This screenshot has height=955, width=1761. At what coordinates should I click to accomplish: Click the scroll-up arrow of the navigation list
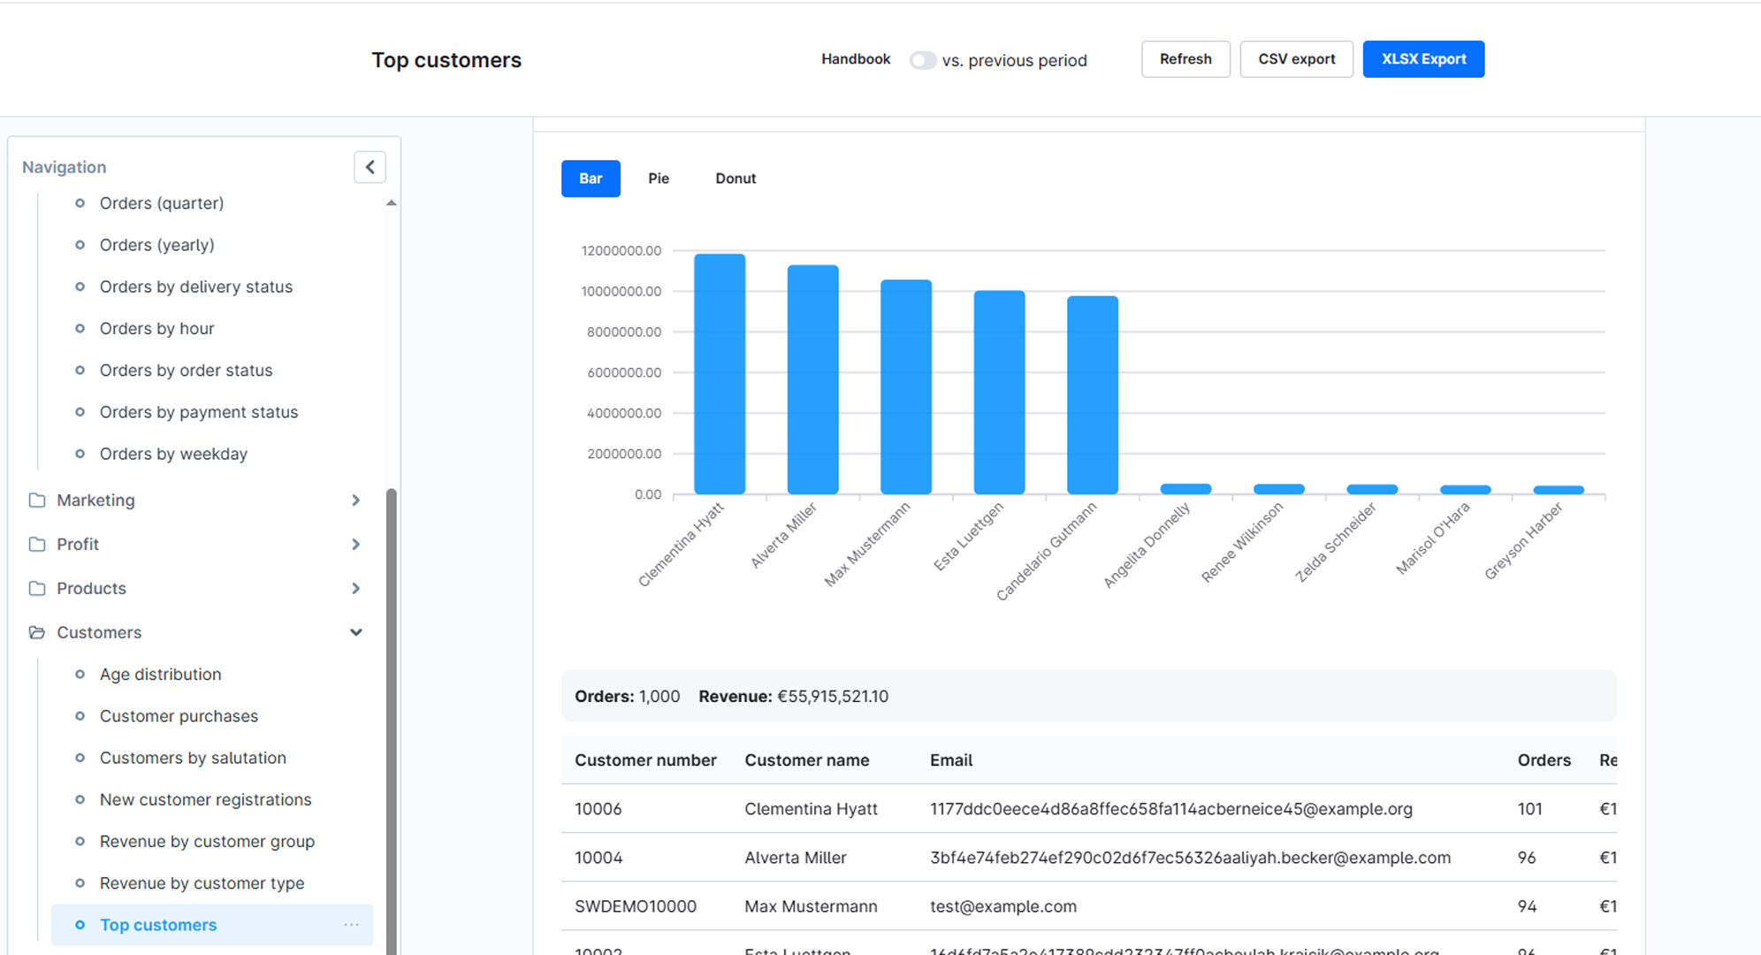point(391,203)
